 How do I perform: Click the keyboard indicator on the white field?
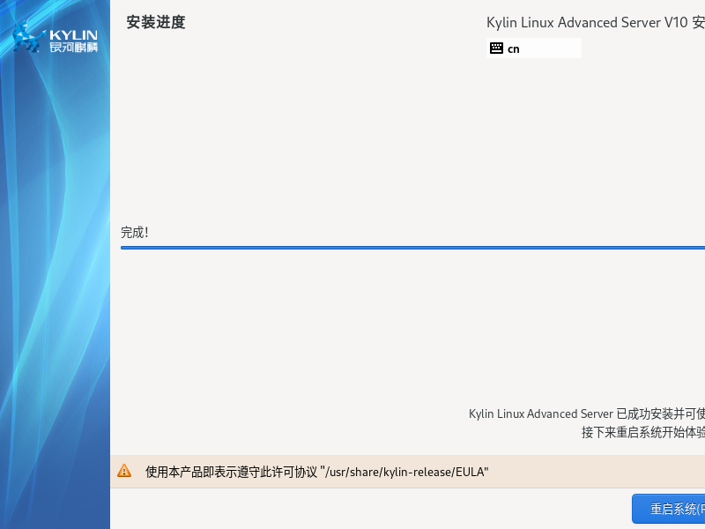tap(497, 48)
